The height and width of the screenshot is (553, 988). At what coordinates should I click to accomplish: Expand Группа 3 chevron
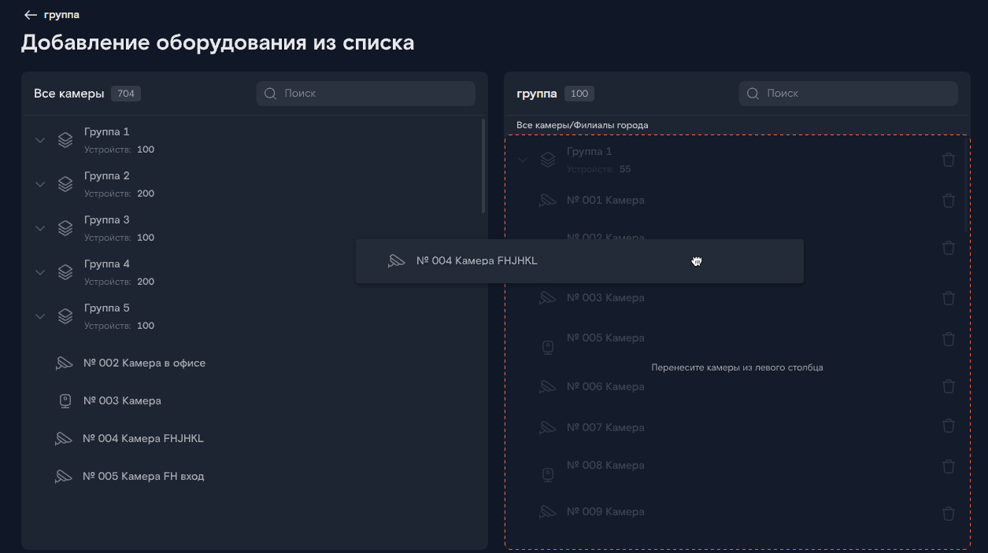coord(40,228)
